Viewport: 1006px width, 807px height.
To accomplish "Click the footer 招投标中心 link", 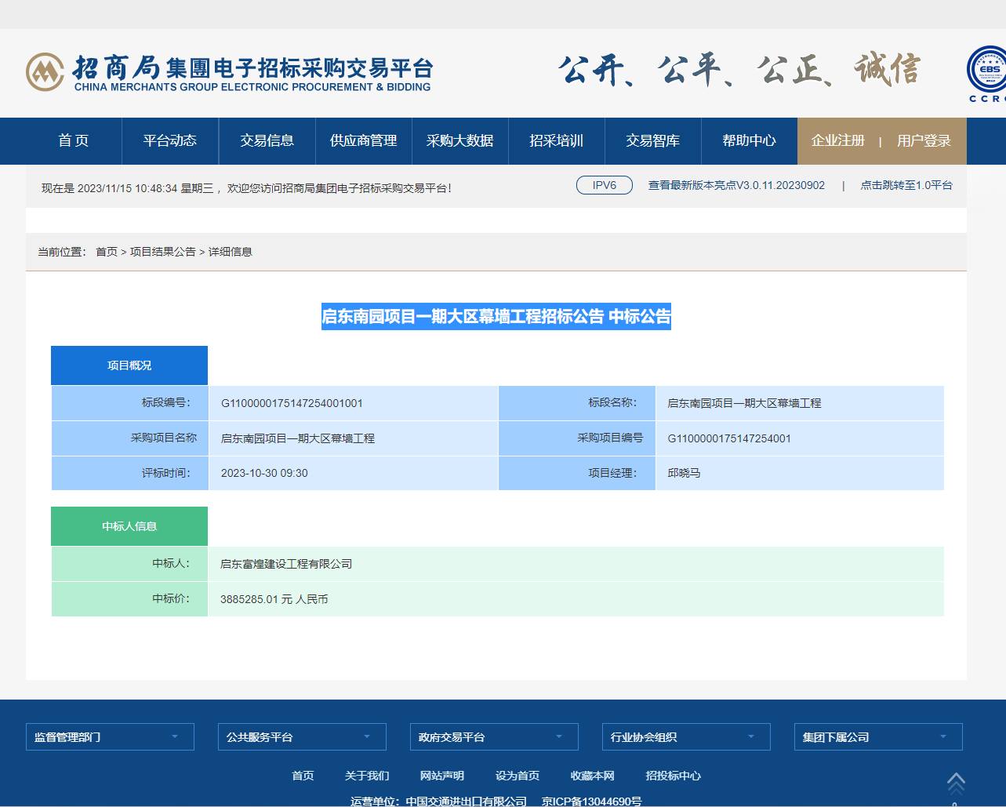I will [674, 776].
